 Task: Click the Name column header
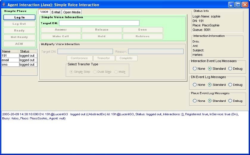[10, 51]
